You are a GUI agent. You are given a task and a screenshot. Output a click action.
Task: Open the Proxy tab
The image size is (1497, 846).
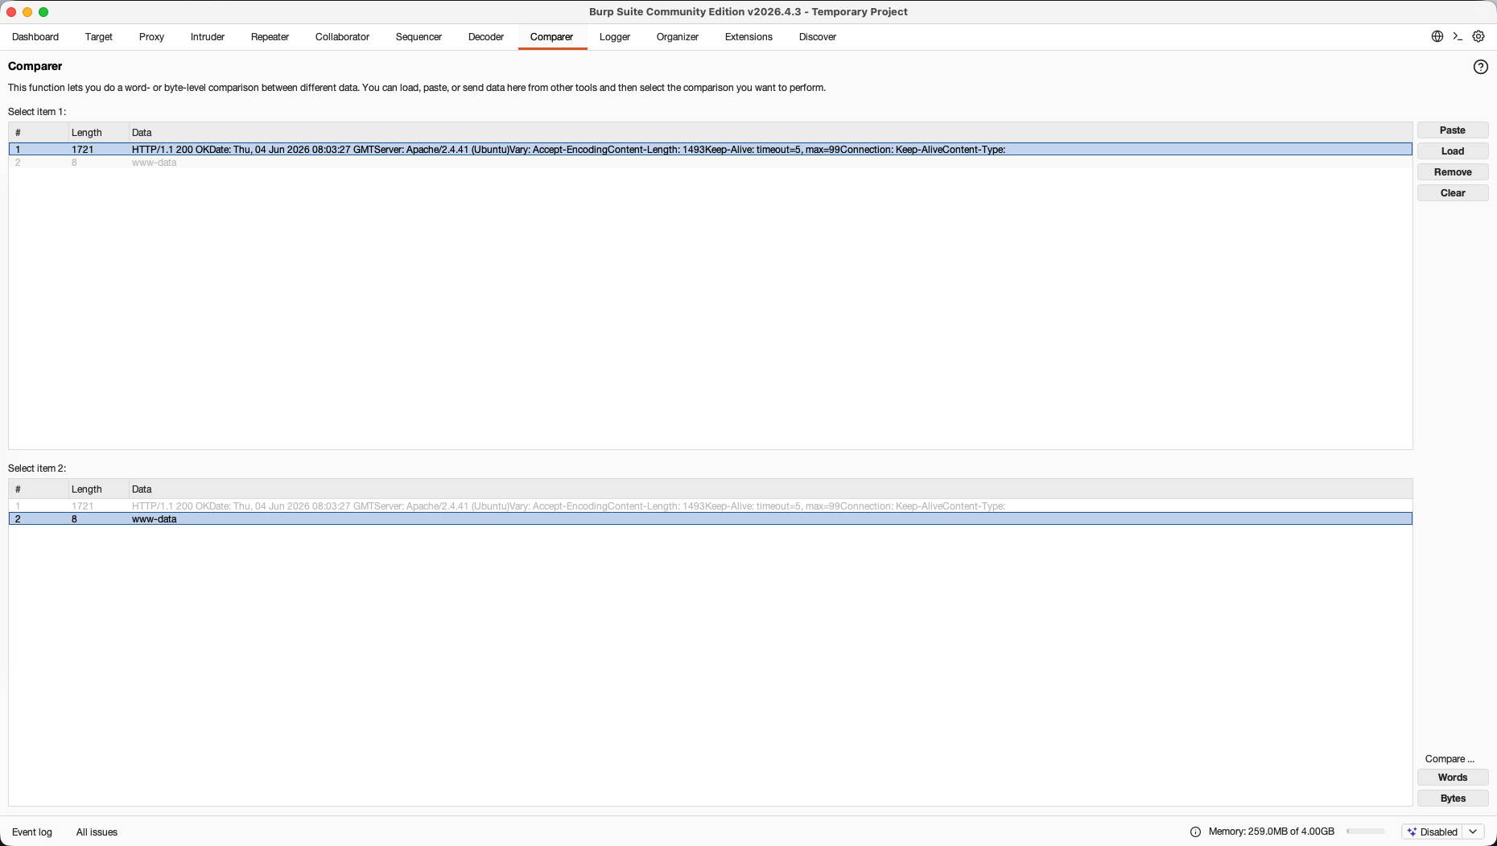tap(151, 37)
